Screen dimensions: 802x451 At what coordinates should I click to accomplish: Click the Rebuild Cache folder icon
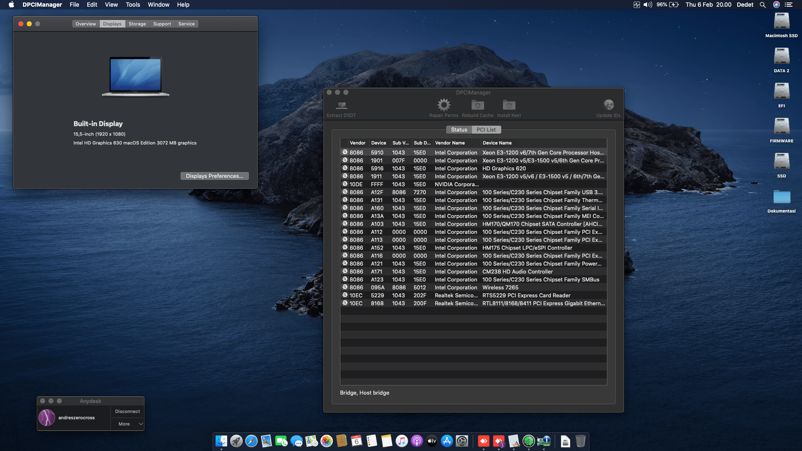pos(477,105)
